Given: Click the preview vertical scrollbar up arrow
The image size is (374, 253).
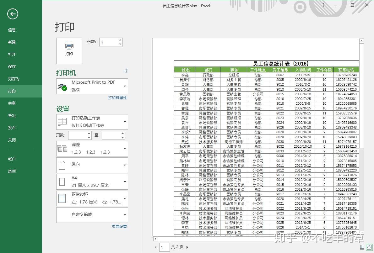Looking at the screenshot, I should click(362, 41).
